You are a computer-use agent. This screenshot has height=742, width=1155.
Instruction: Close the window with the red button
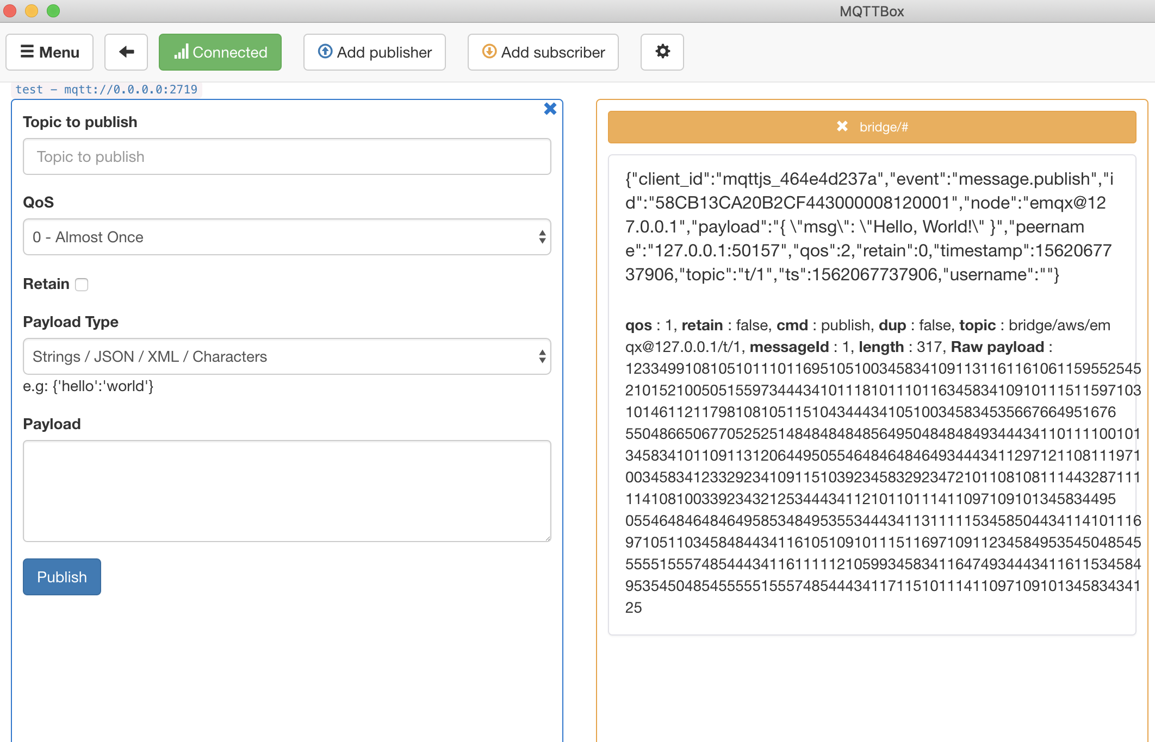click(x=10, y=11)
